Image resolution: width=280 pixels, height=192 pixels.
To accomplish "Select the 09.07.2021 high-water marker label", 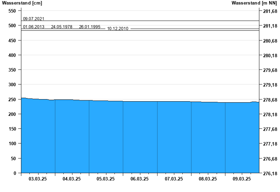I will click(x=34, y=19).
